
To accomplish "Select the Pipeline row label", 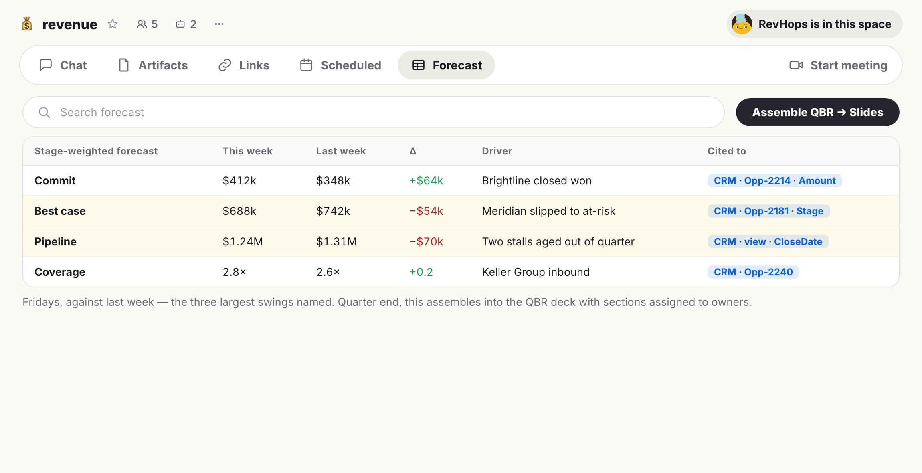I will point(55,241).
